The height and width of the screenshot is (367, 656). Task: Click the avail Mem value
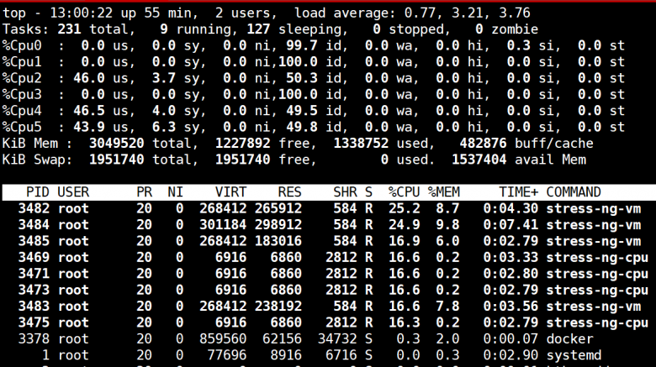[x=479, y=160]
